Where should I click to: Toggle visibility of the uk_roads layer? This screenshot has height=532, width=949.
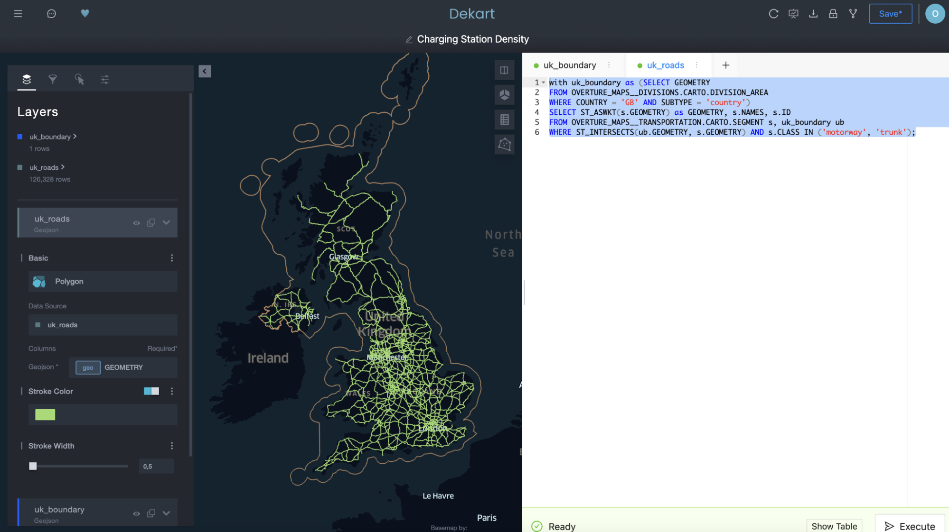point(136,222)
